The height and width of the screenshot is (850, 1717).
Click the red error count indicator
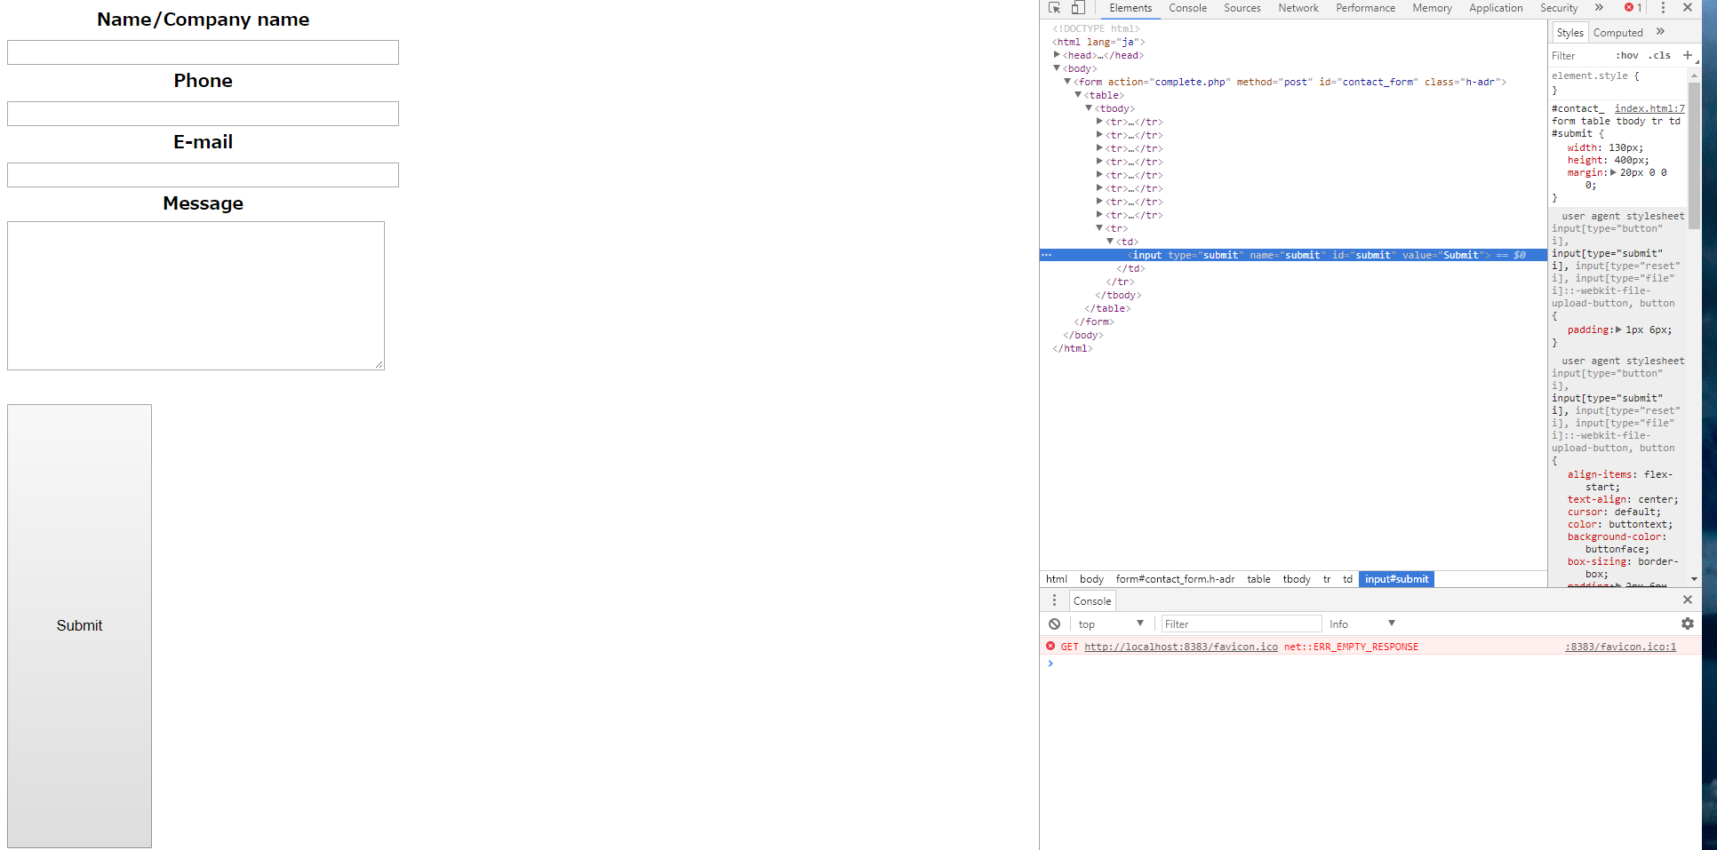(1633, 8)
